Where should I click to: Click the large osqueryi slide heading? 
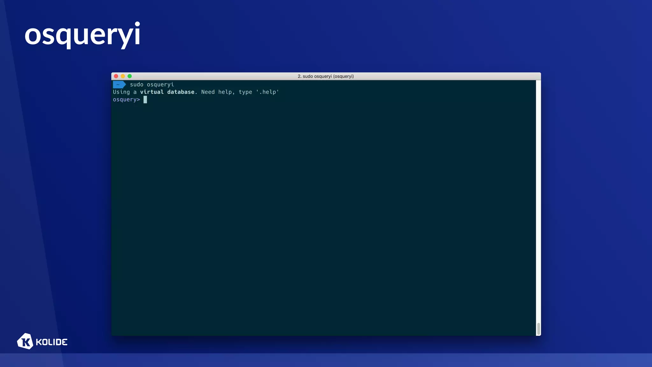(82, 34)
